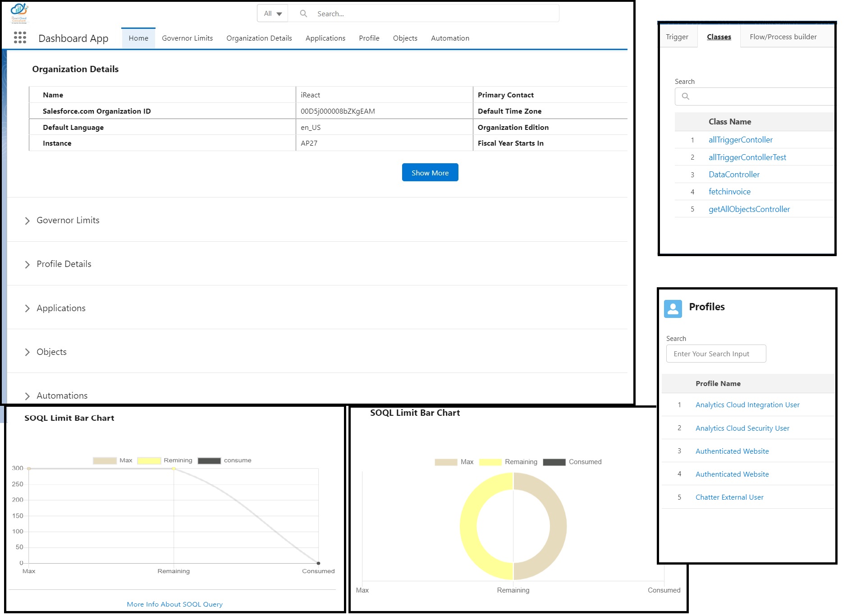
Task: Click the Default Time Zone label
Action: pos(510,111)
